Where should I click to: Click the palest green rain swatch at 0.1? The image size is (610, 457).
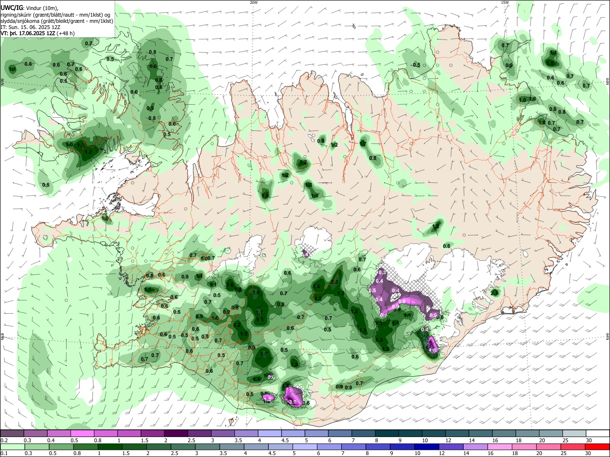point(12,447)
